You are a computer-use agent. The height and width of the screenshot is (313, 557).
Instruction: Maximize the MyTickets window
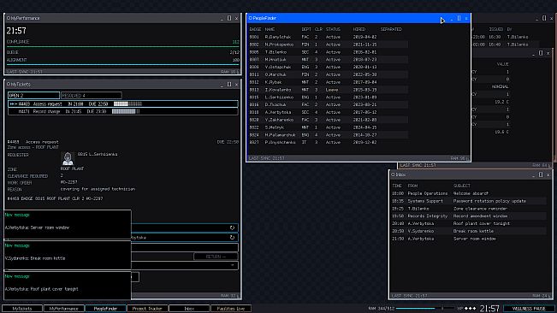coord(229,85)
